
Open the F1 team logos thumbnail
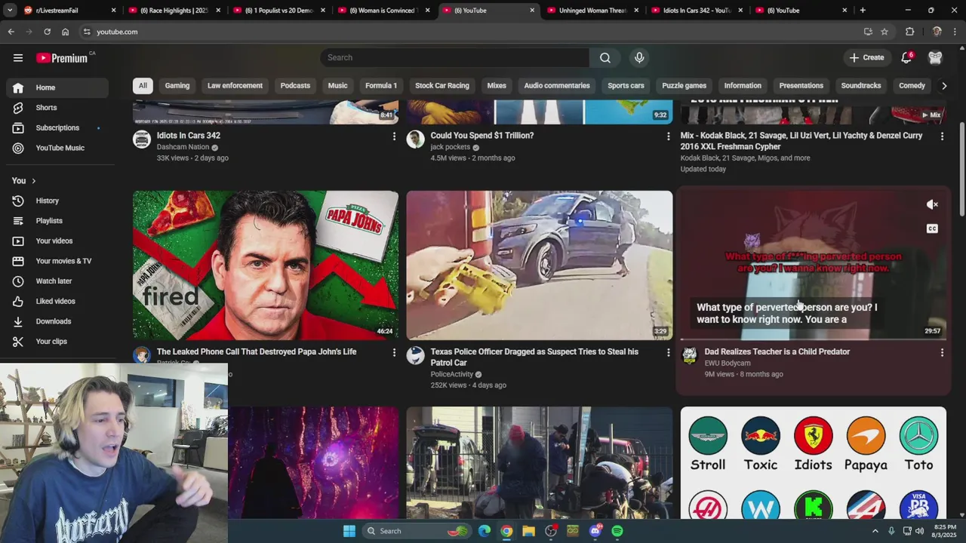tap(813, 463)
